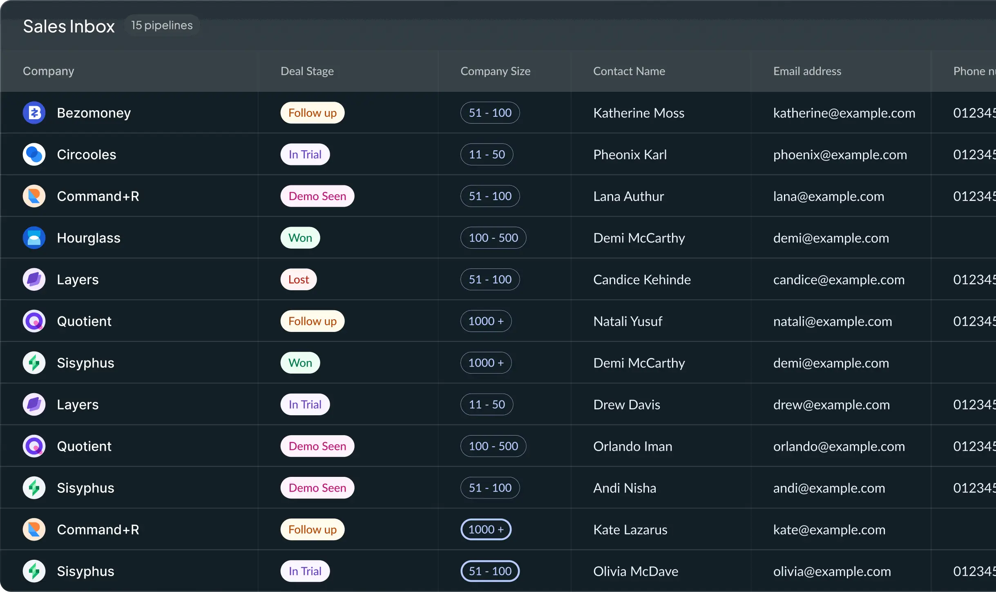Click the Follow up badge for Kate Lazarus
The width and height of the screenshot is (996, 592).
(312, 529)
